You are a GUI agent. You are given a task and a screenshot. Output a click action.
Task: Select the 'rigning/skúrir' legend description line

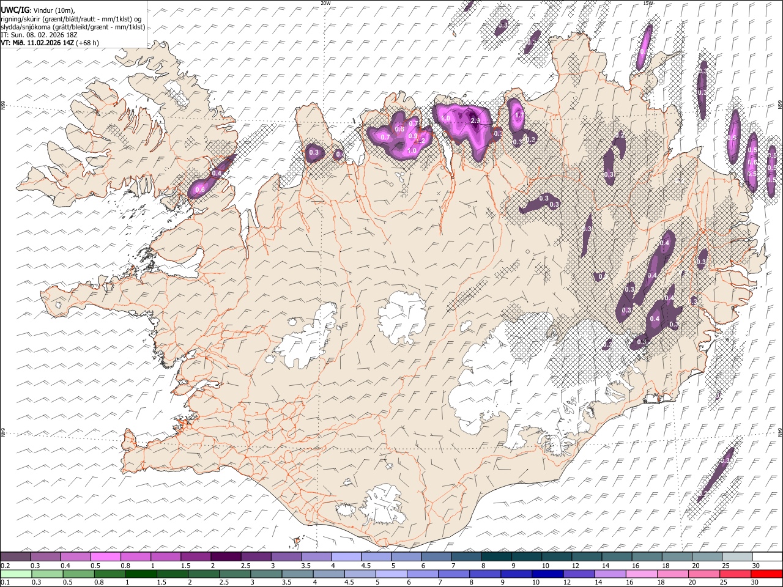71,18
